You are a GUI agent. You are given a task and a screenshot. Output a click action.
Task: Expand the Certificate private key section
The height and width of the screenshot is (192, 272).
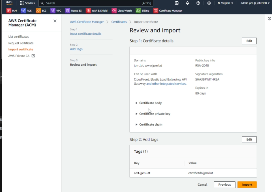(153, 114)
